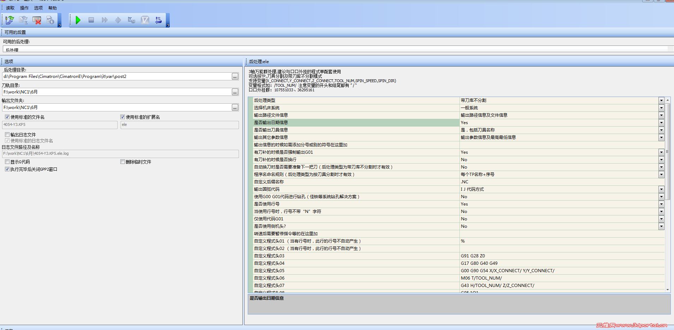Image resolution: width=674 pixels, height=330 pixels.
Task: Click the G17 G80 G40 G49 value cell
Action: [562, 263]
